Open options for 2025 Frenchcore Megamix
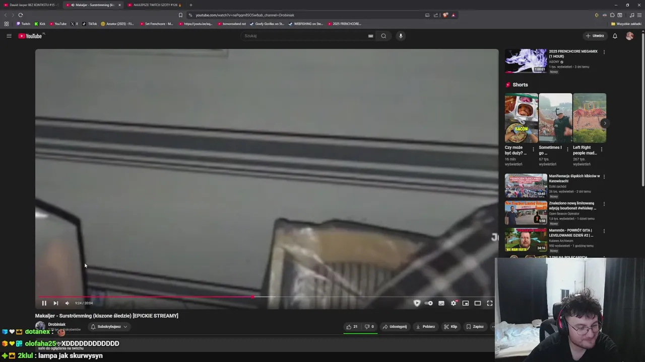Image resolution: width=645 pixels, height=362 pixels. click(604, 52)
